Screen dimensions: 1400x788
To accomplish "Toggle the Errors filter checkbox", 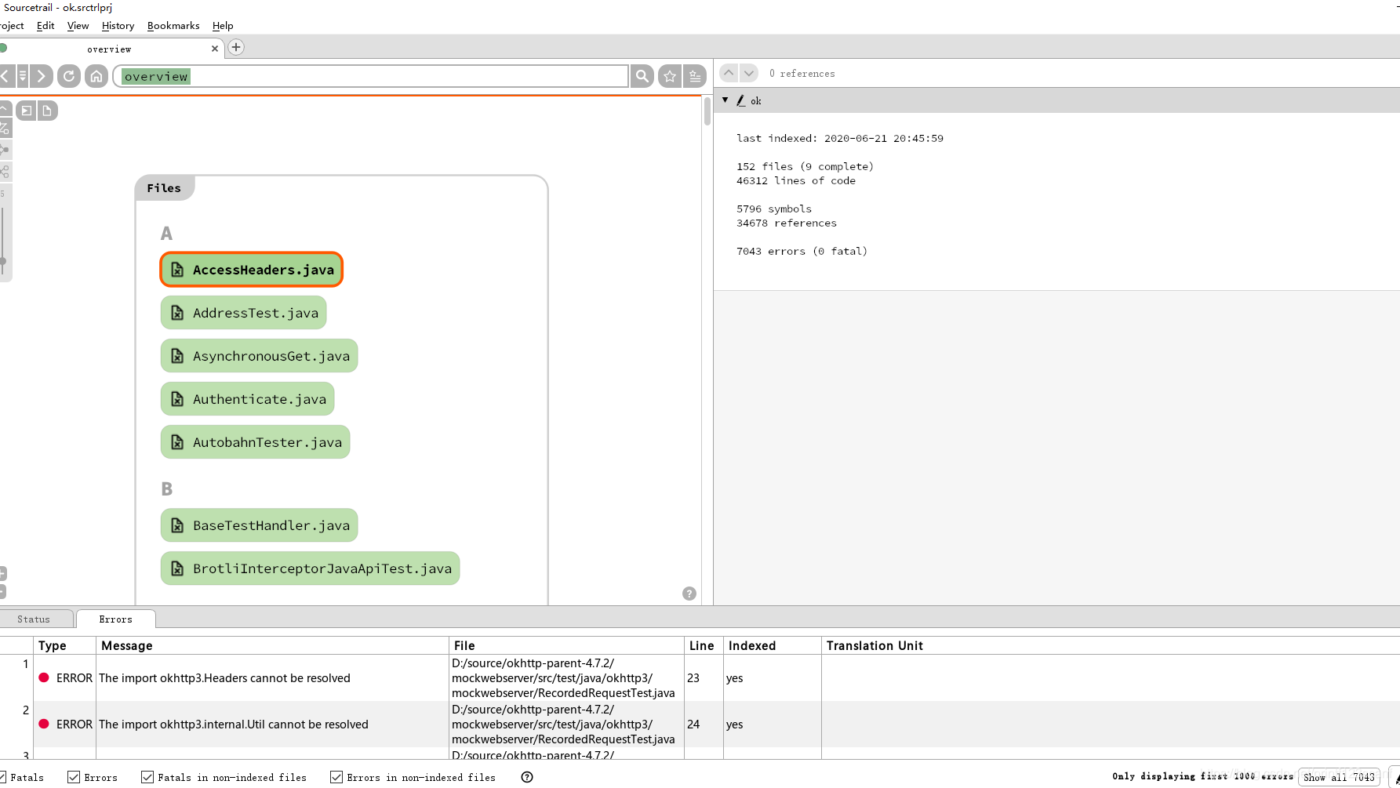I will [x=74, y=777].
